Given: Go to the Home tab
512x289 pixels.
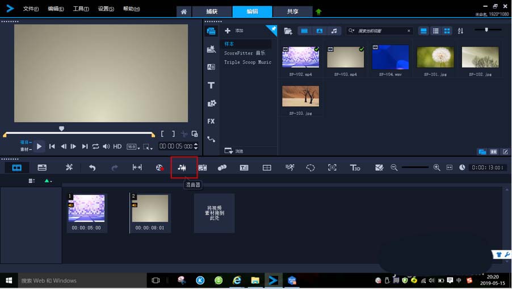Looking at the screenshot, I should [184, 12].
